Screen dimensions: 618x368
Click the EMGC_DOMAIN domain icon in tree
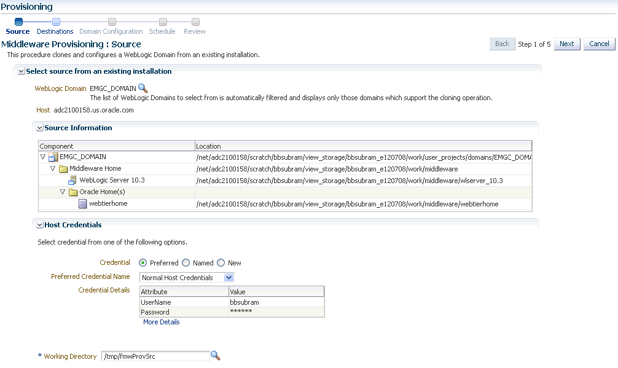(x=53, y=157)
